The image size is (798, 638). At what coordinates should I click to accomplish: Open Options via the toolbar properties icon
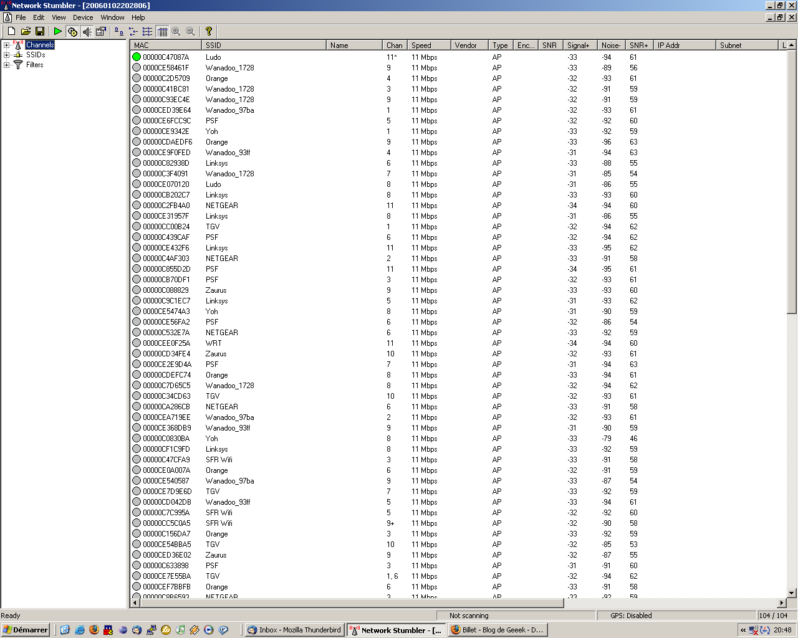click(101, 31)
